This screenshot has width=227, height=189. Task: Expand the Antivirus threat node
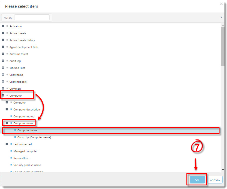[x=3, y=54]
